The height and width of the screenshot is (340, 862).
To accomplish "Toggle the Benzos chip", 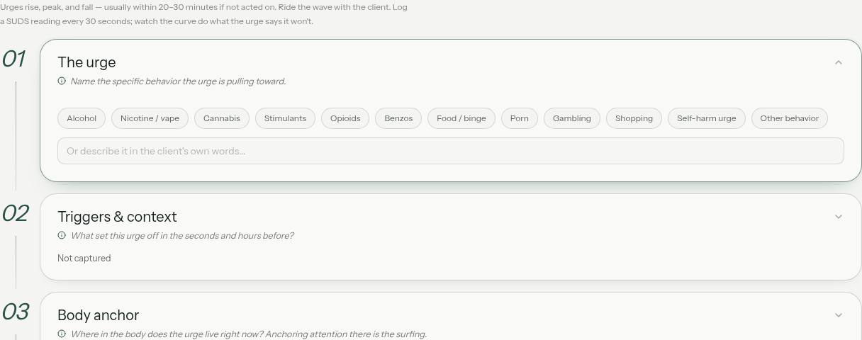I will coord(398,118).
